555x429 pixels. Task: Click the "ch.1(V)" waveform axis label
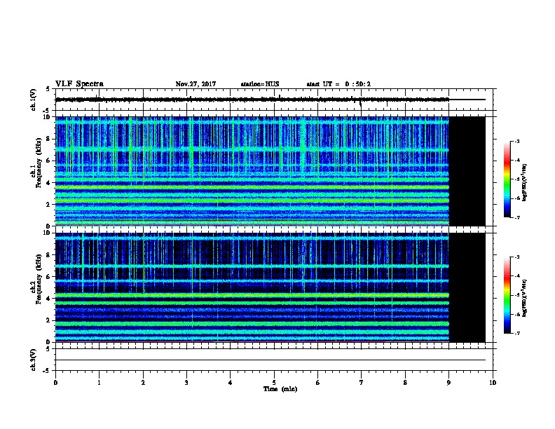34,100
